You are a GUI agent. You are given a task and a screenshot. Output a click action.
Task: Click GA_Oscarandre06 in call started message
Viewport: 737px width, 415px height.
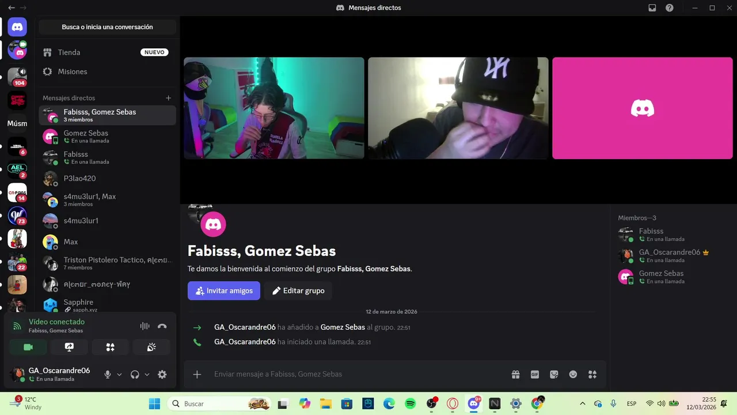[245, 342]
